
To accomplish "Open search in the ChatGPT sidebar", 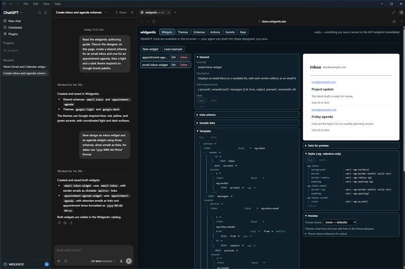I will click(x=40, y=13).
